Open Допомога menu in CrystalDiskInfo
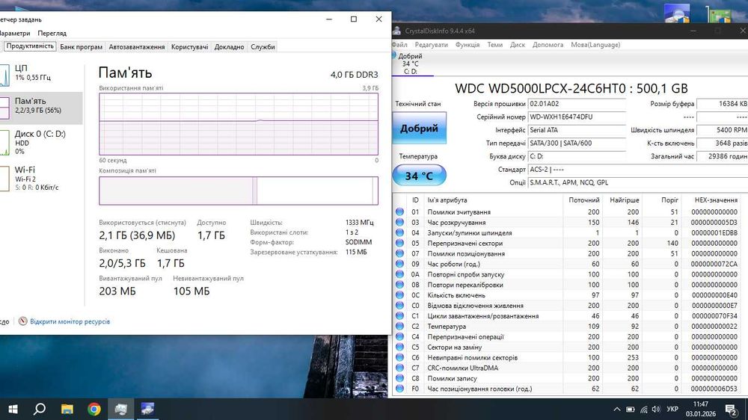The width and height of the screenshot is (748, 420). point(548,45)
